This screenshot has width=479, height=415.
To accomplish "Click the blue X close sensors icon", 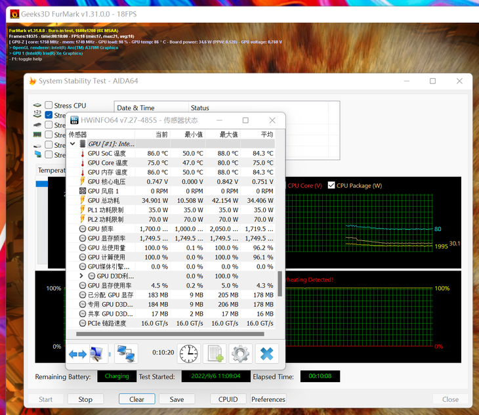I will click(266, 354).
